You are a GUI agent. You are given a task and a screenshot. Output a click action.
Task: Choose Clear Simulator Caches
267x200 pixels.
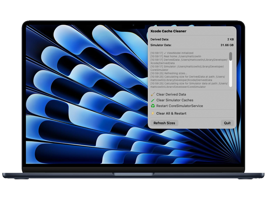click(x=175, y=100)
